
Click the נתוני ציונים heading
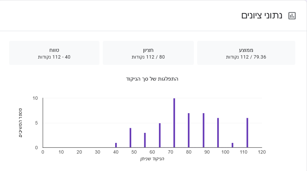pos(262,16)
